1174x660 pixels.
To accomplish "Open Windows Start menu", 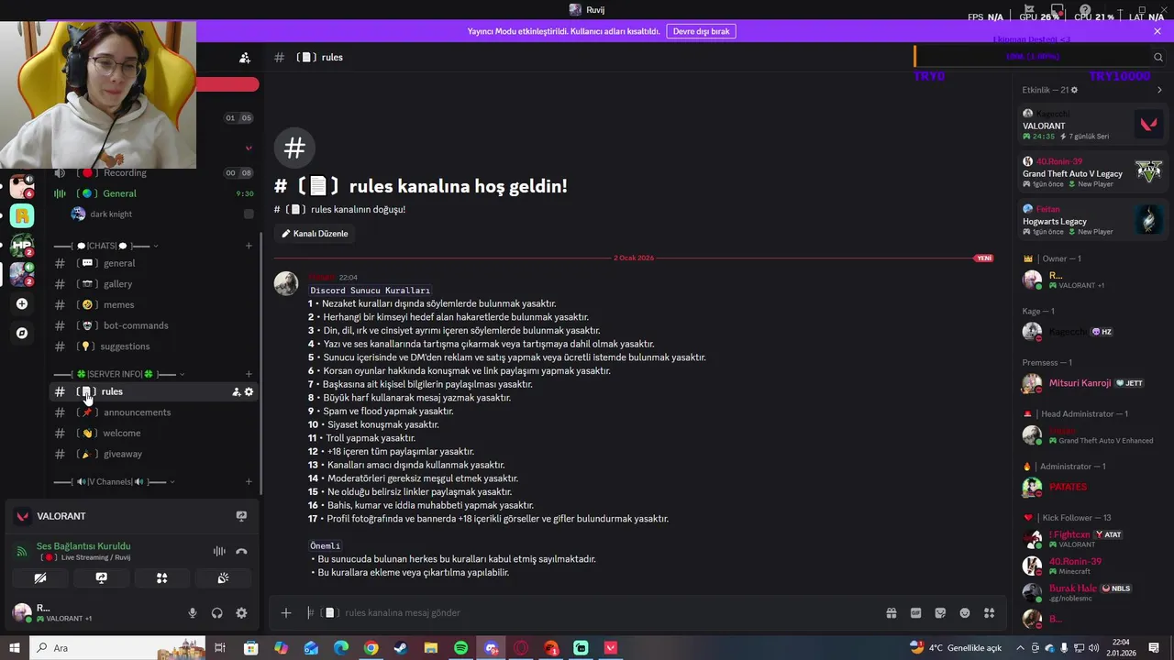I will (15, 648).
